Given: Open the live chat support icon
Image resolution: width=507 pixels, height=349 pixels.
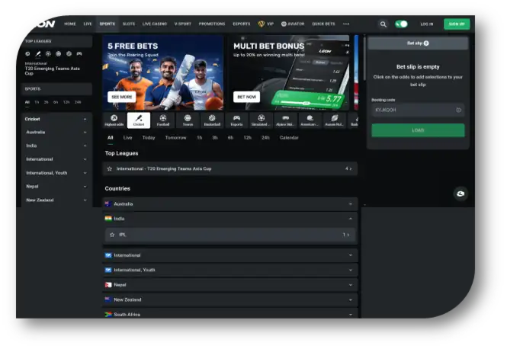Looking at the screenshot, I should point(460,194).
